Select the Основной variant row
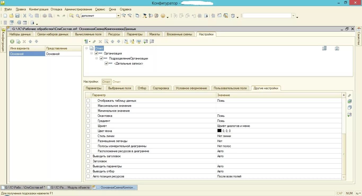Viewport: 362px width, 196px height. [45, 54]
